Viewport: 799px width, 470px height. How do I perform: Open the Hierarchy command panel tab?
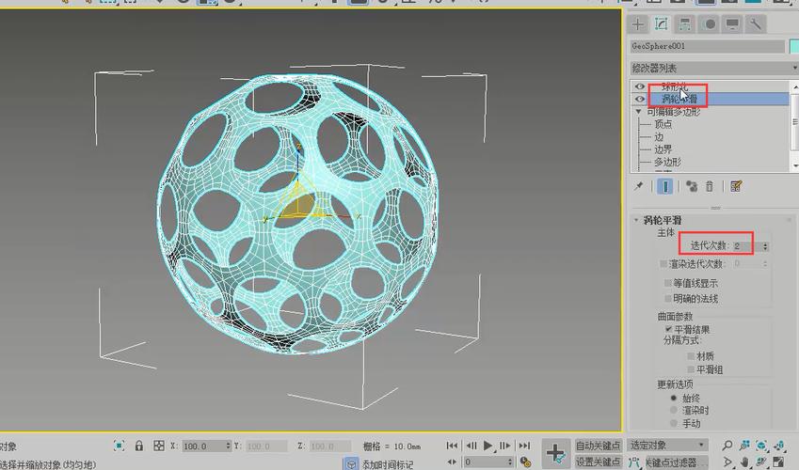coord(685,23)
